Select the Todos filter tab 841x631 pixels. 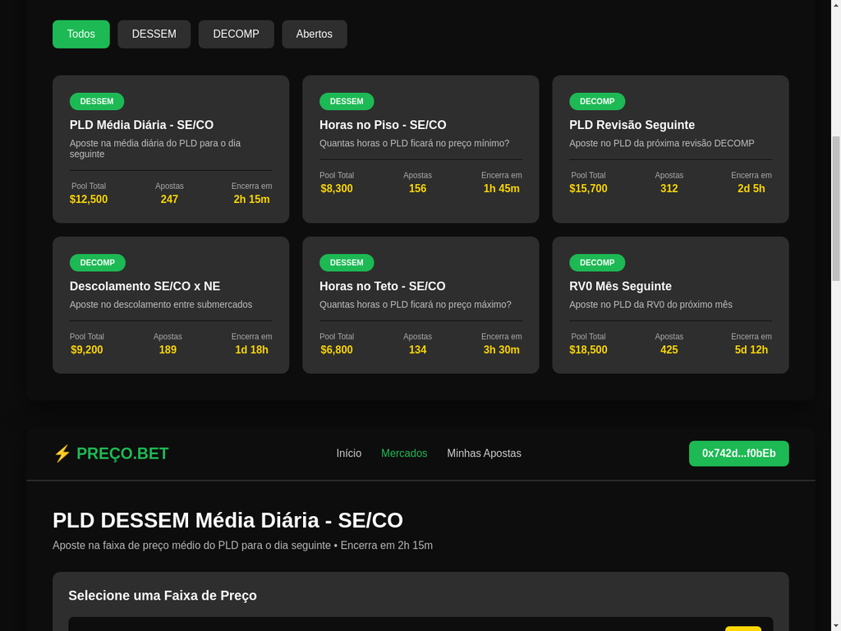point(81,35)
